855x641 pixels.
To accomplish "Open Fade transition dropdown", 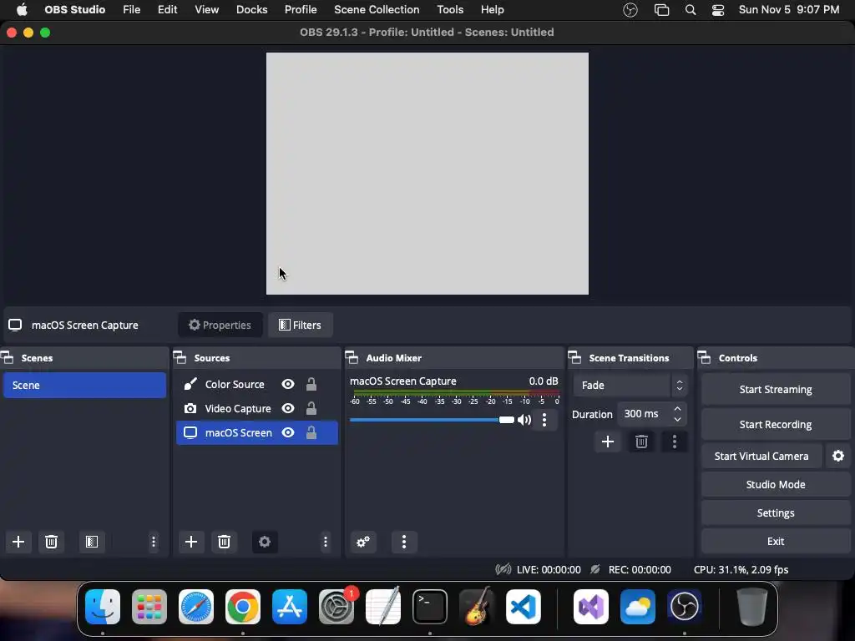I will coord(630,386).
